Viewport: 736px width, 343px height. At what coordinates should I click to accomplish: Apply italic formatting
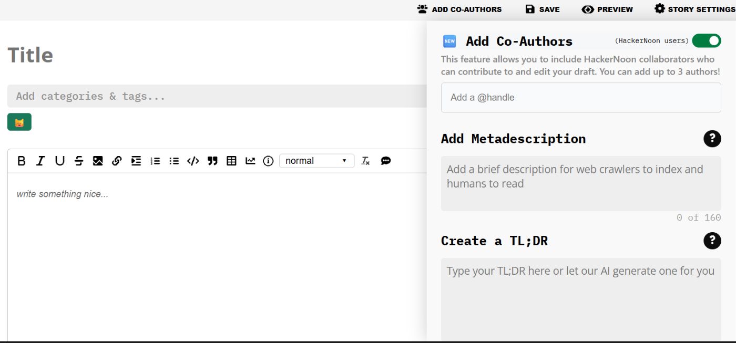[x=40, y=161]
